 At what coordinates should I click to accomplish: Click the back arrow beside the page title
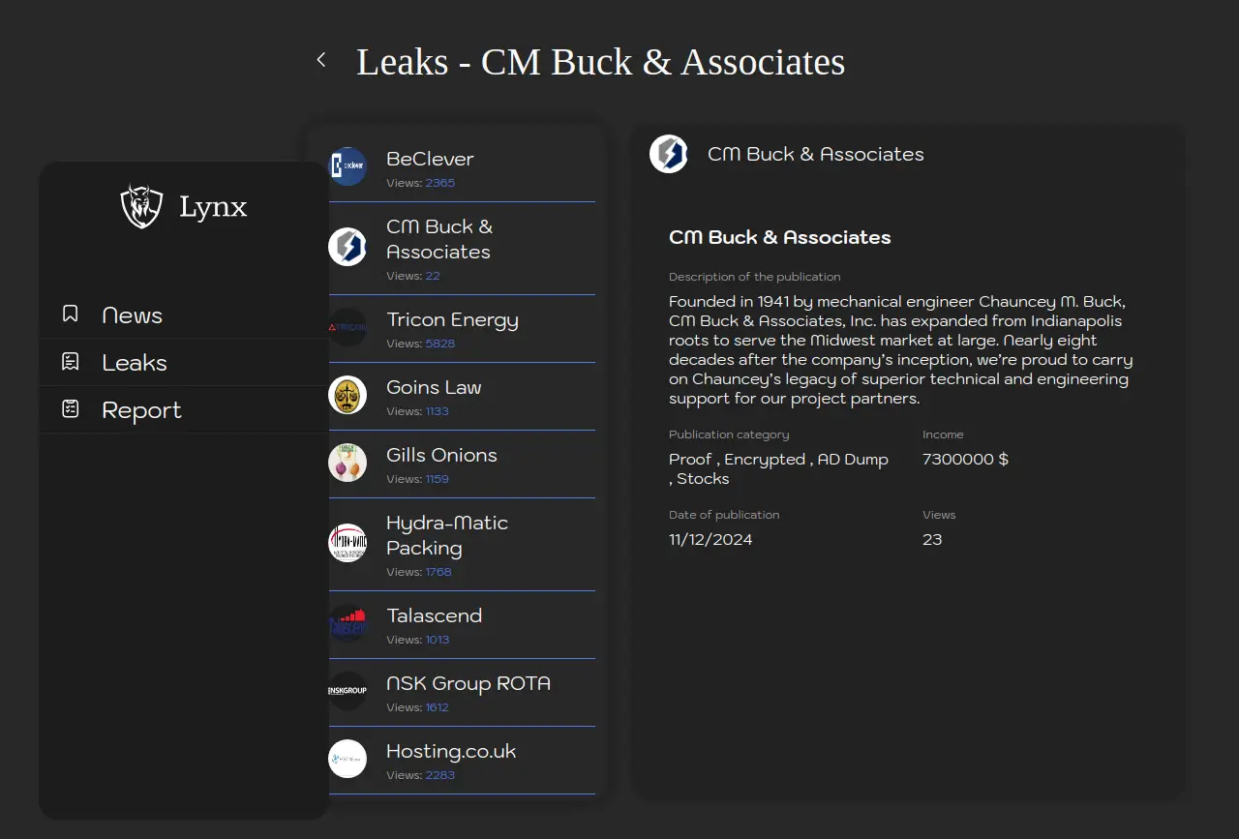[x=321, y=60]
